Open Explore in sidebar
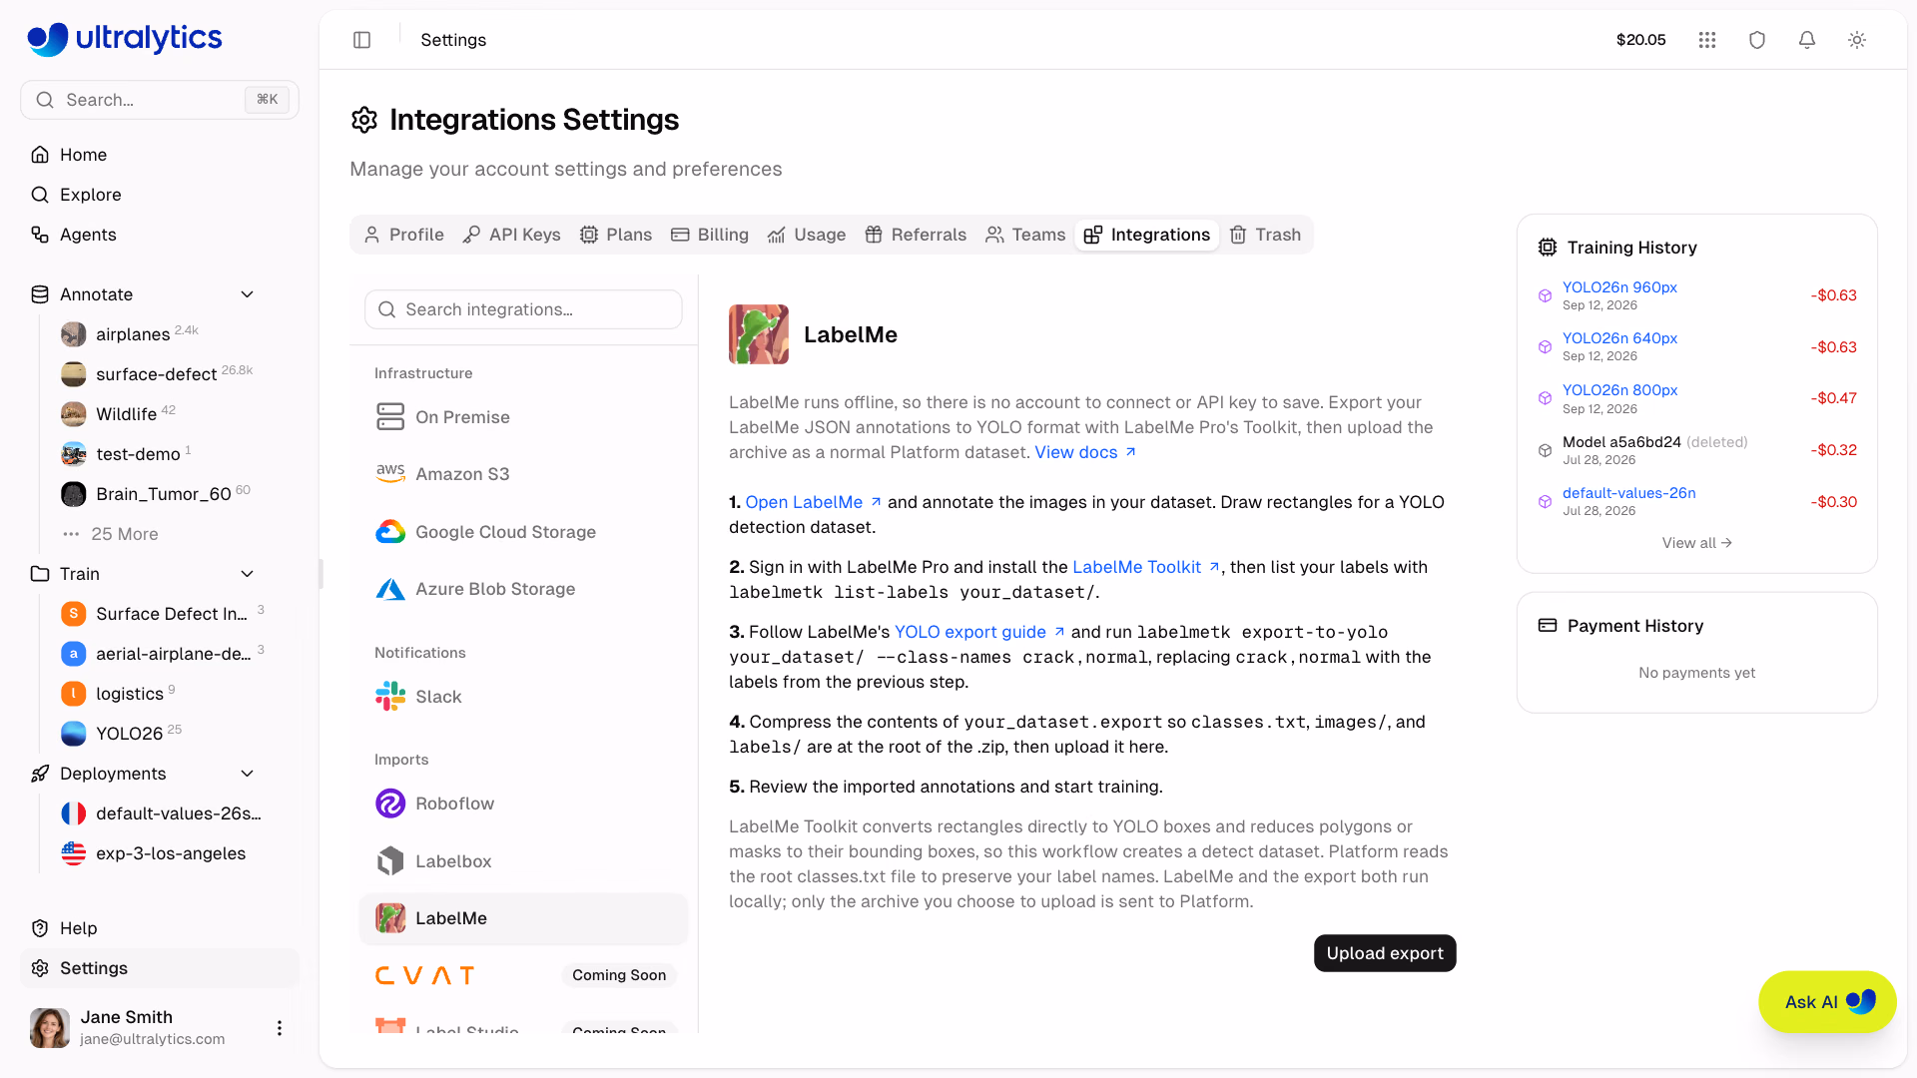Image resolution: width=1917 pixels, height=1078 pixels. [160, 195]
